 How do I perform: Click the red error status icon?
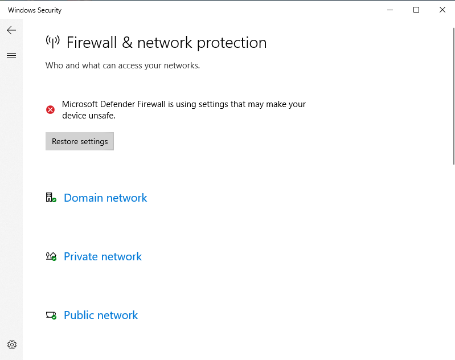51,109
